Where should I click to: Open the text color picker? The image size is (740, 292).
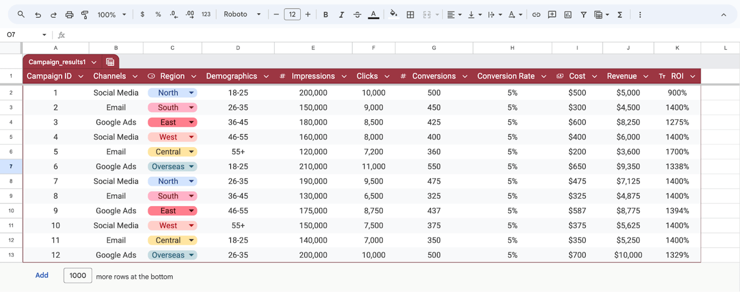click(x=373, y=15)
